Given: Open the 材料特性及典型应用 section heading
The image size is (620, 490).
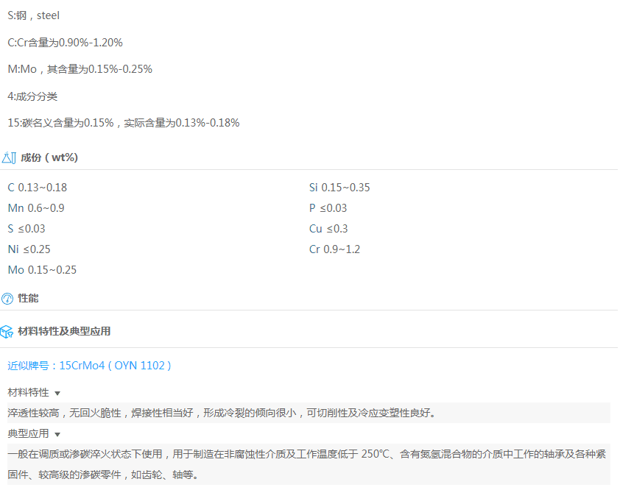Looking at the screenshot, I should tap(64, 332).
